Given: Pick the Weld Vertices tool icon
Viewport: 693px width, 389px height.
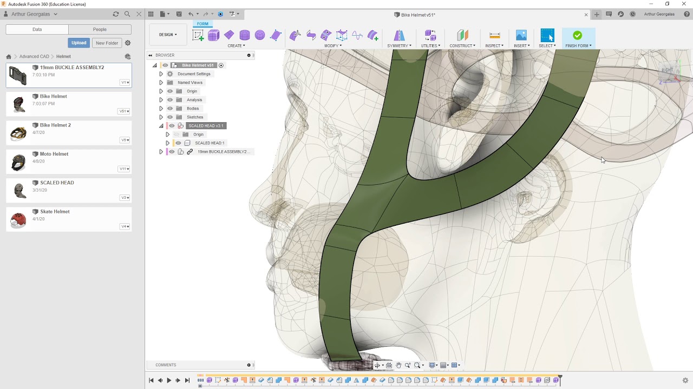Looking at the screenshot, I should click(357, 36).
